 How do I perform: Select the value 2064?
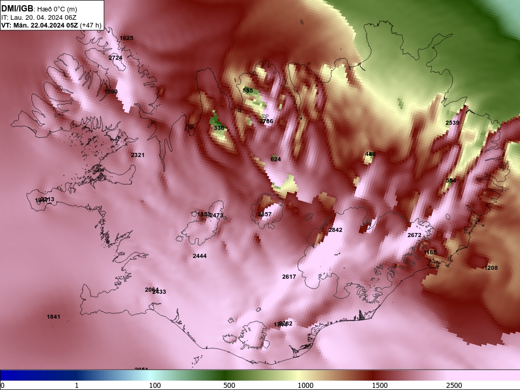click(x=151, y=290)
